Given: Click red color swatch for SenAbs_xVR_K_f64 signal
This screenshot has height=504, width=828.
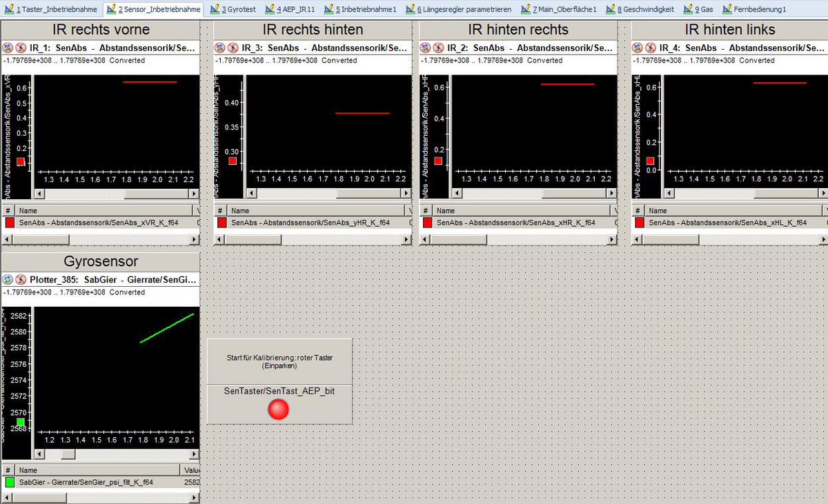Looking at the screenshot, I should [x=10, y=223].
